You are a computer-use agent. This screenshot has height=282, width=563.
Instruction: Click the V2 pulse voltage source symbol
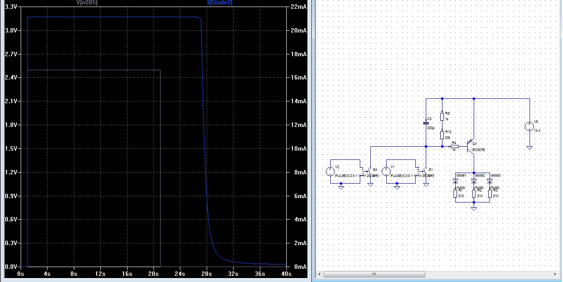pos(330,172)
